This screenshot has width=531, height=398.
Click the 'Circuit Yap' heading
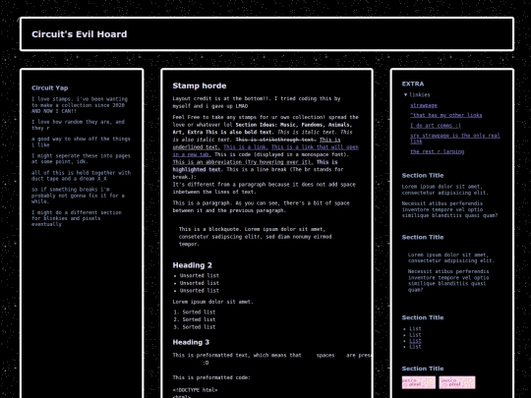pyautogui.click(x=50, y=88)
